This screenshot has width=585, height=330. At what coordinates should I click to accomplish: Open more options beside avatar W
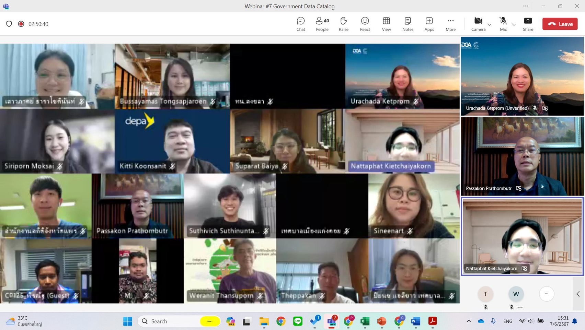(520, 307)
